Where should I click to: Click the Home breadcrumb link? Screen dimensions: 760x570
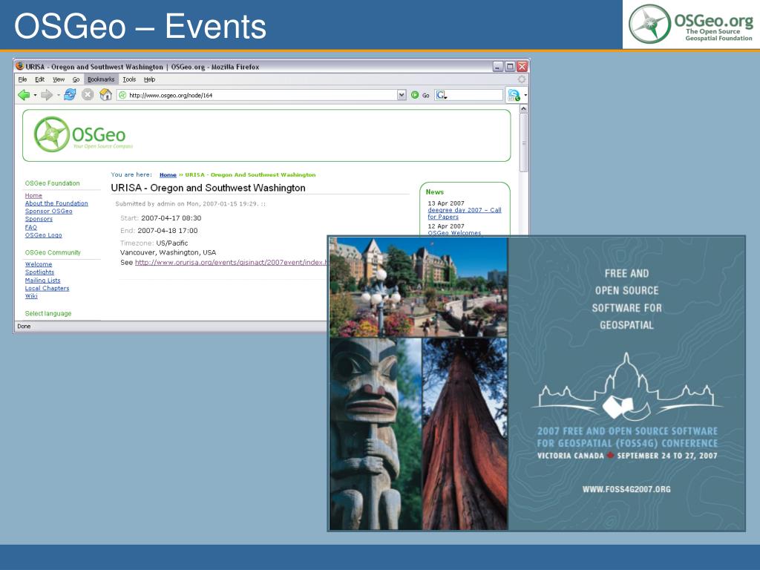point(168,175)
